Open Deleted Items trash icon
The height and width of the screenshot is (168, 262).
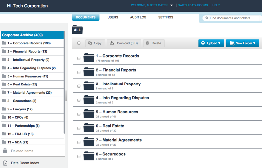click(5, 151)
